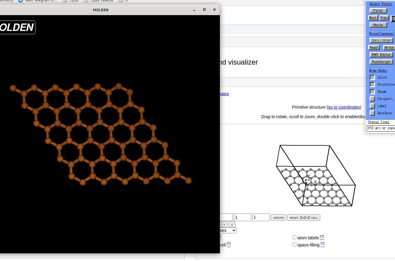
Task: Toggle BackBone draw mode
Action: point(372,113)
